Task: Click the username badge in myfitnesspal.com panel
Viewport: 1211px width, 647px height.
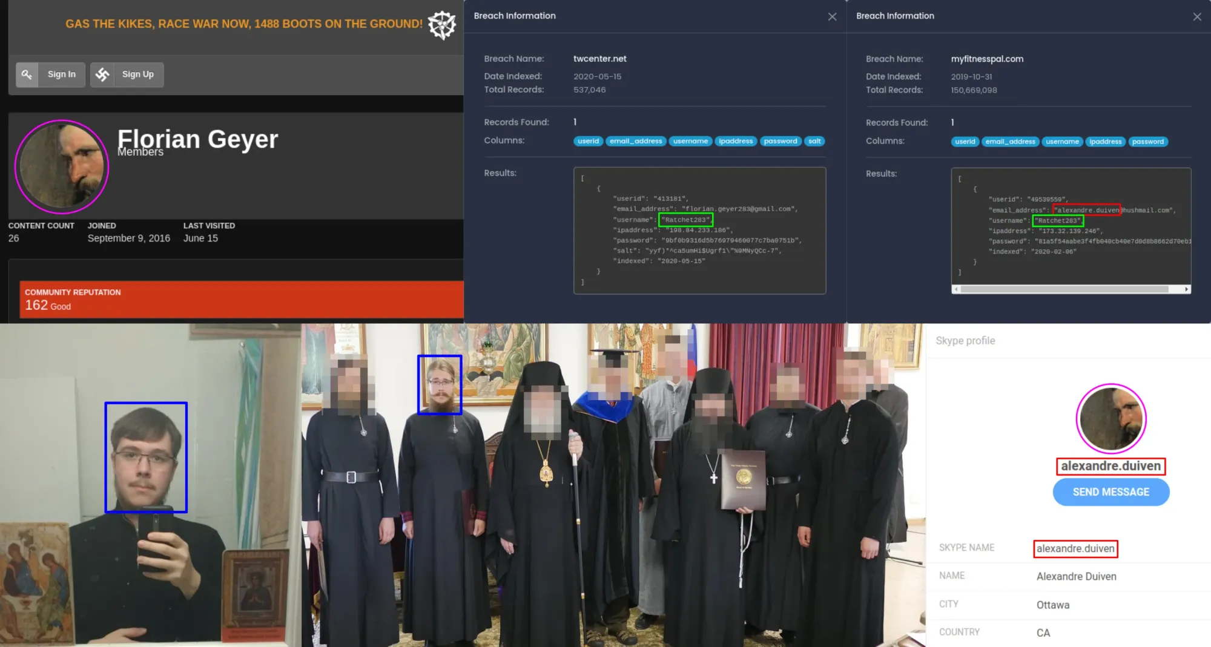Action: (1063, 142)
